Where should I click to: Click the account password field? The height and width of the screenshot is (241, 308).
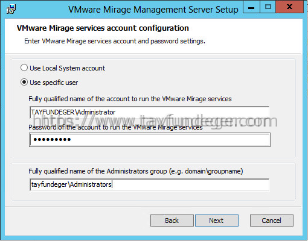(150, 140)
